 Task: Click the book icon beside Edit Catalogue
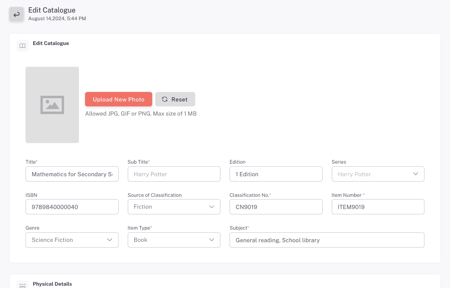point(22,46)
